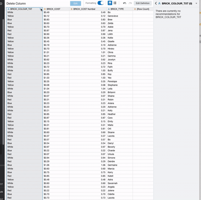Click the blue Edit button
The width and height of the screenshot is (201, 200).
coord(75,3)
